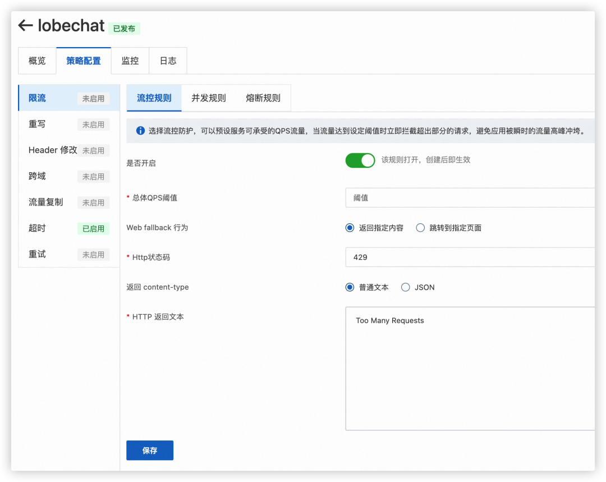Click the 保存 button
Screen dimensions: 606x482
pyautogui.click(x=150, y=451)
